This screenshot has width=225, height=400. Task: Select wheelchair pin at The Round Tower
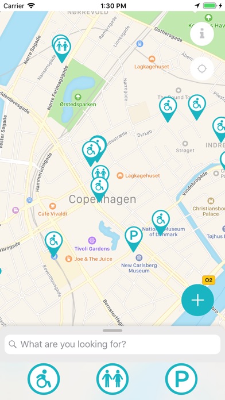168,109
